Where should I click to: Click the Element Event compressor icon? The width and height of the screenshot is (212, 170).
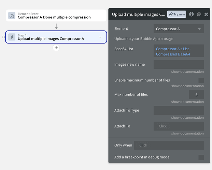pos(12,16)
